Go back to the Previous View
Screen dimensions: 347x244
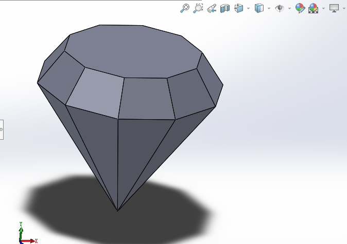212,8
